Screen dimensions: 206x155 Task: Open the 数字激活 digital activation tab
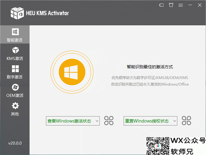pyautogui.click(x=15, y=72)
